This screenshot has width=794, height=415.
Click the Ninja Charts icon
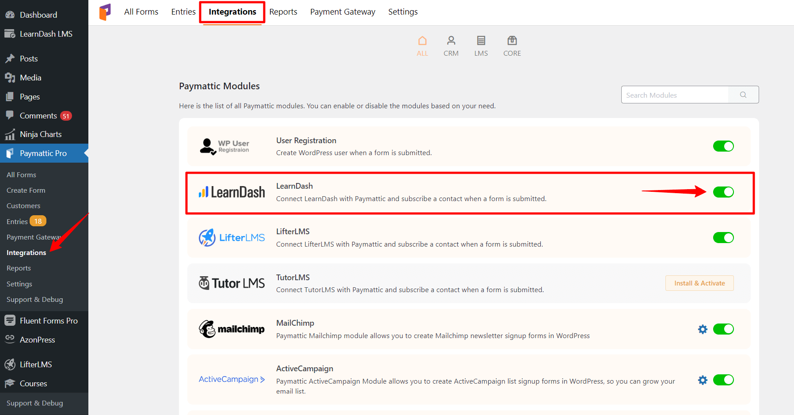pos(10,134)
